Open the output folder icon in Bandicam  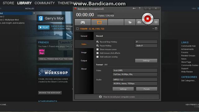(130, 22)
